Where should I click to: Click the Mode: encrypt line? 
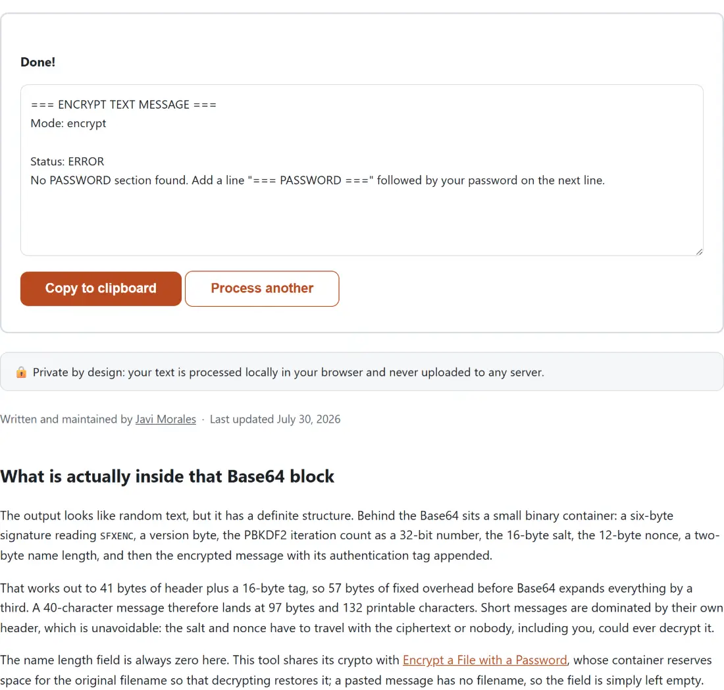[x=68, y=123]
